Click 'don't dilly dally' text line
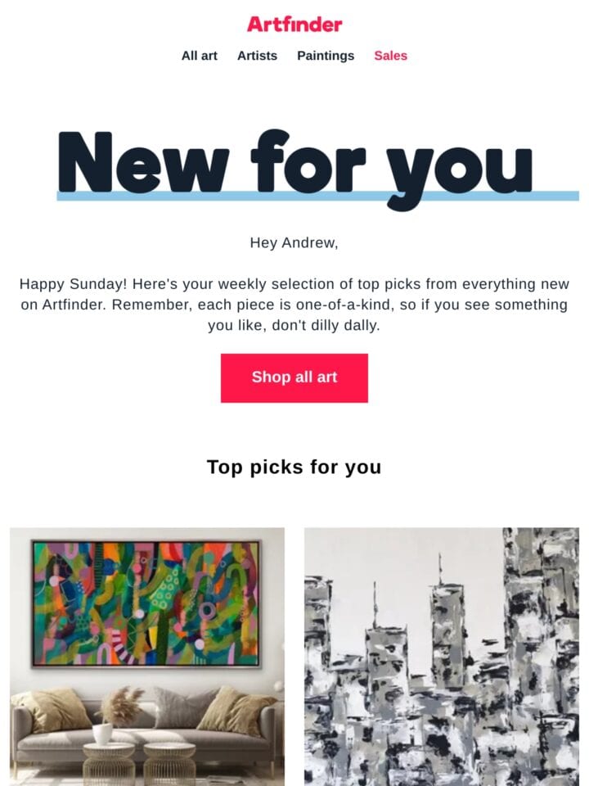This screenshot has height=786, width=589. [326, 325]
